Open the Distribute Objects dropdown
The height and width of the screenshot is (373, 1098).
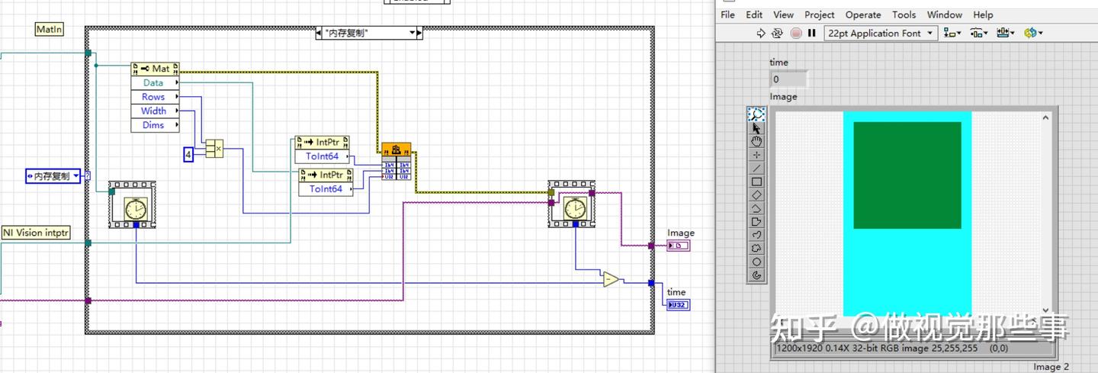pyautogui.click(x=978, y=33)
